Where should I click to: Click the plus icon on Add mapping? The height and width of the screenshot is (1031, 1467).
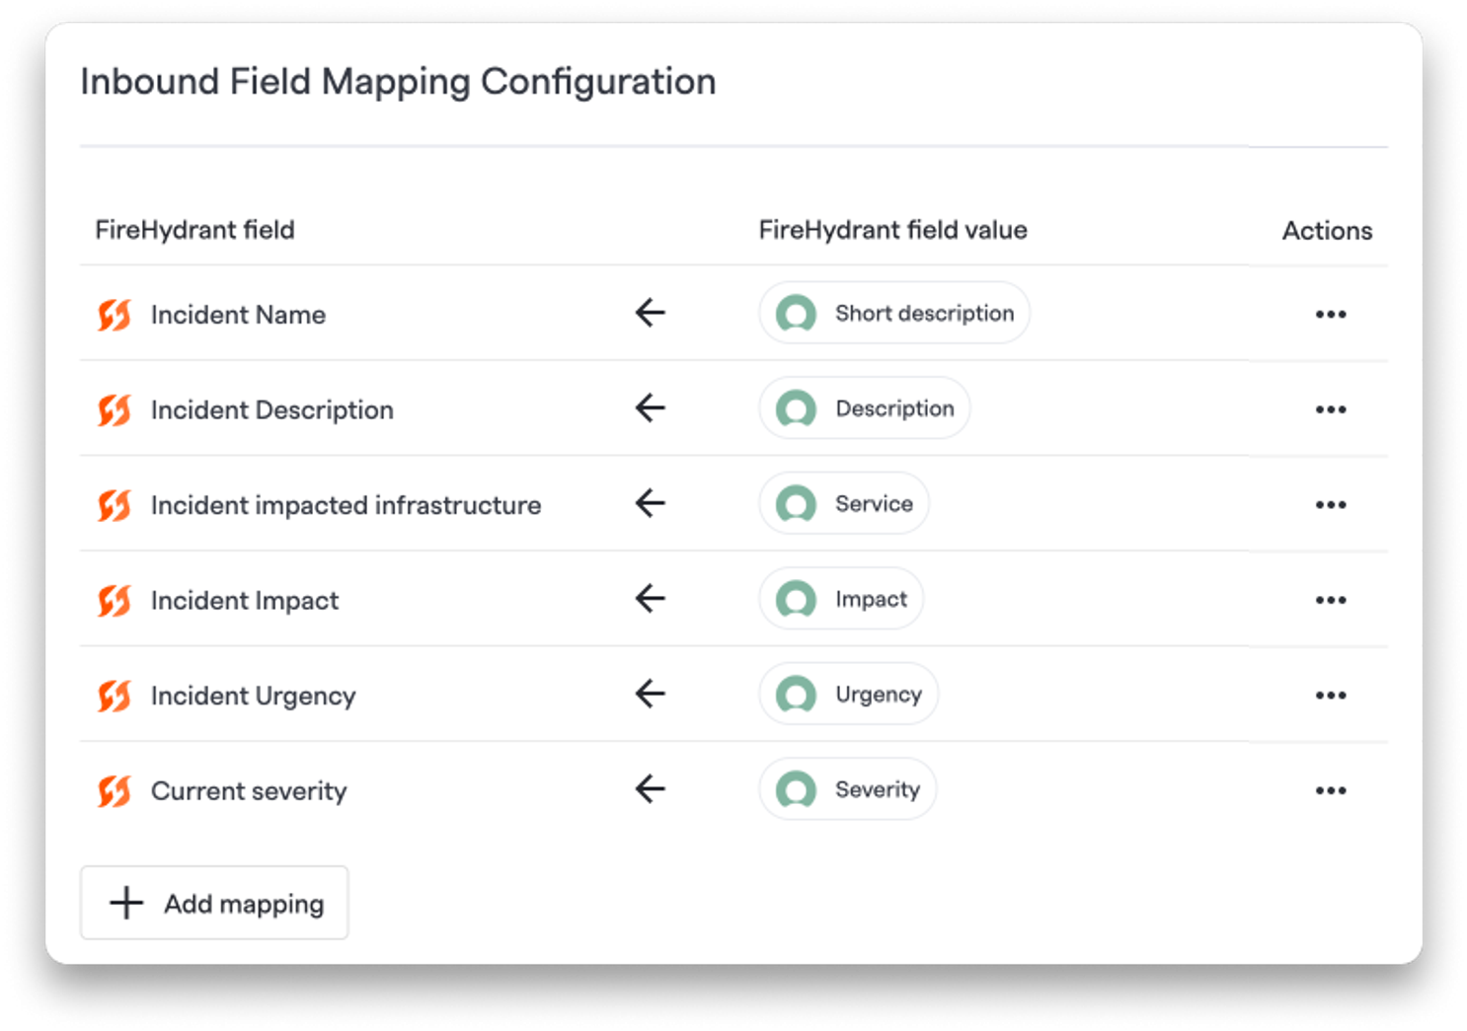[x=126, y=903]
